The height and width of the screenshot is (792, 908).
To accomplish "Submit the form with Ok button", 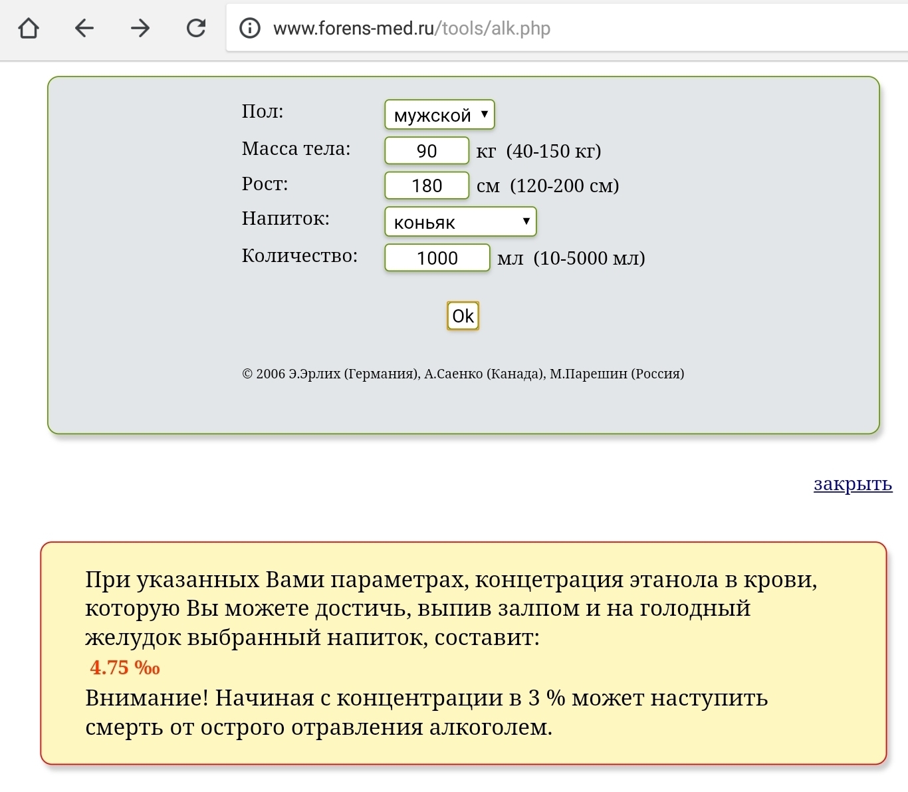I will tap(463, 316).
